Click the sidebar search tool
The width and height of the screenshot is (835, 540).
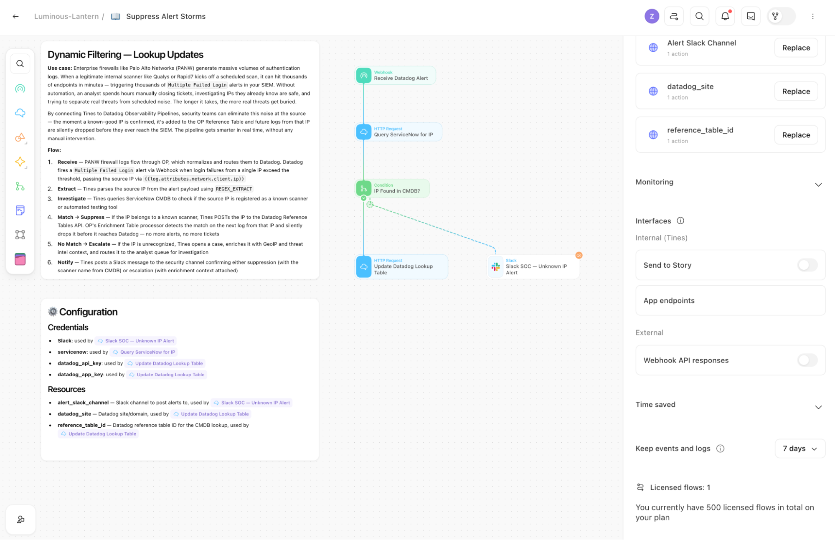[20, 64]
